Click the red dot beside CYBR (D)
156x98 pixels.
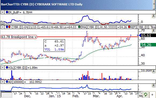pos(9,27)
